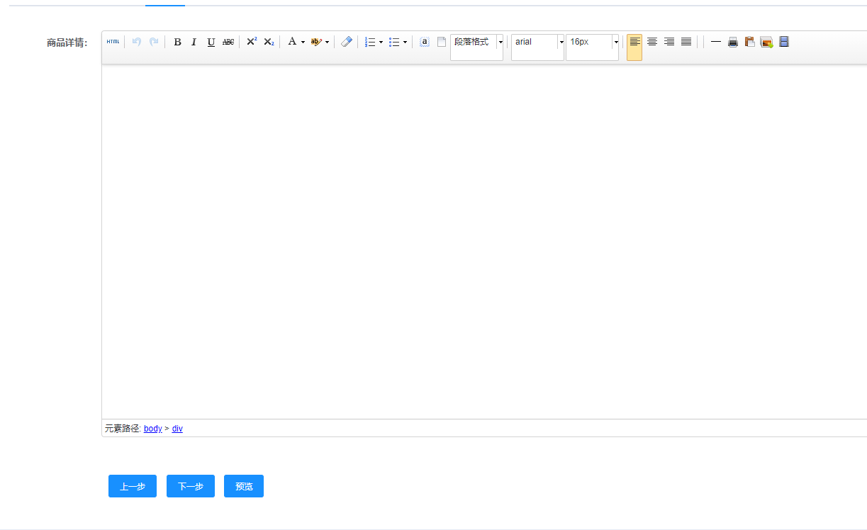Click inside the rich text editing area
Screen dimensions: 867x530
coord(484,242)
